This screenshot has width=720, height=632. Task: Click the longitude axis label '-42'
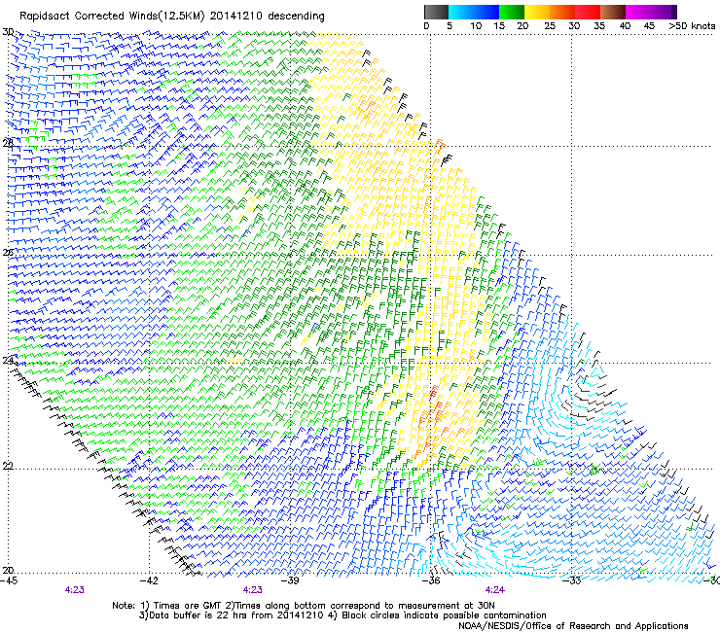coord(149,580)
